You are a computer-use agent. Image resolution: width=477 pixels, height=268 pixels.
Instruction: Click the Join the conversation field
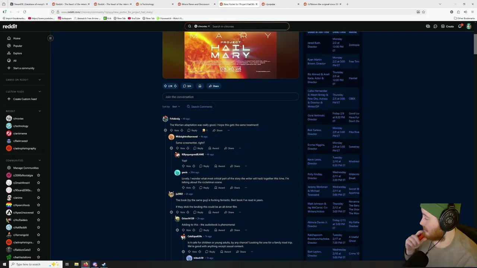(230, 97)
